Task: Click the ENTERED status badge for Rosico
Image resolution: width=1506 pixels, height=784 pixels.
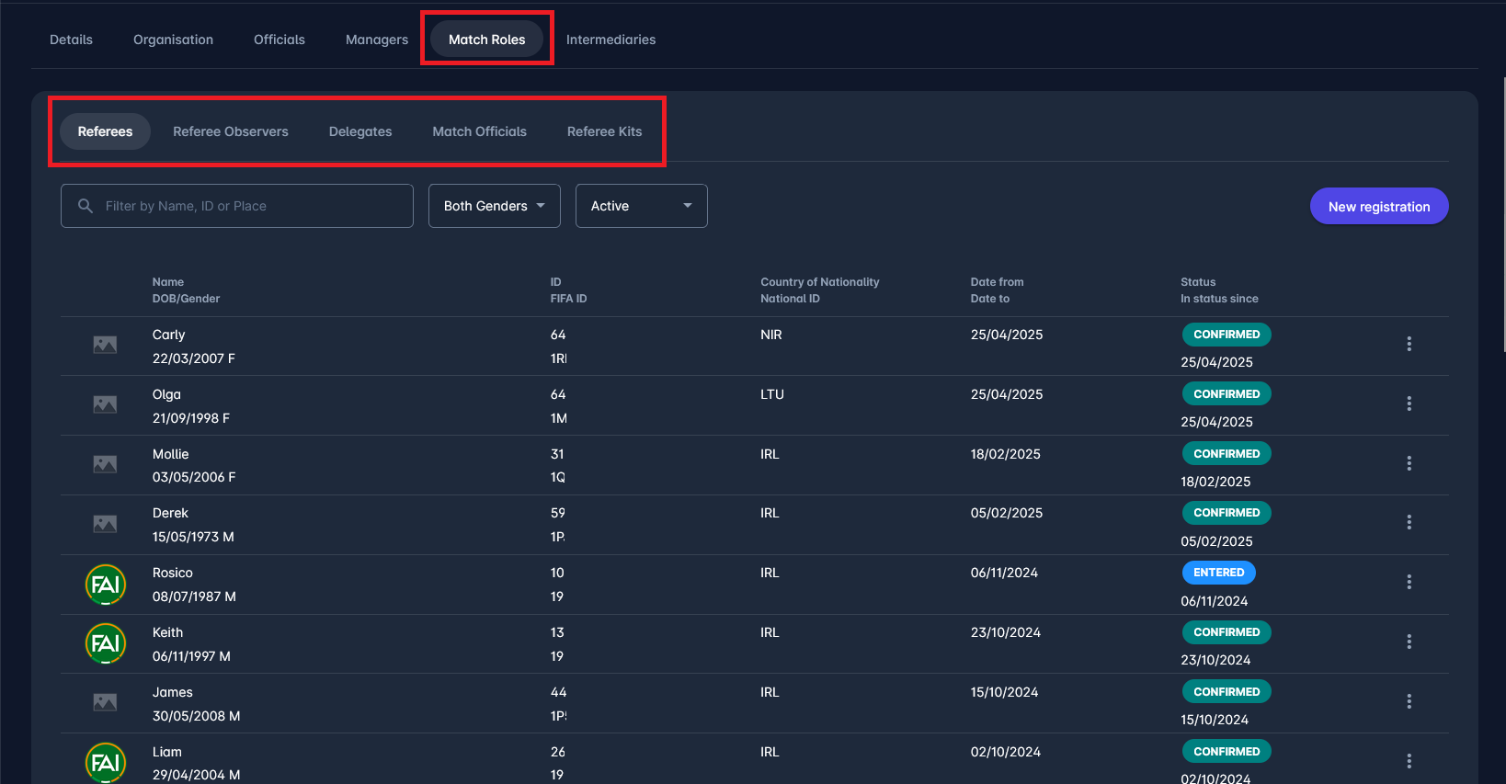Action: point(1218,573)
